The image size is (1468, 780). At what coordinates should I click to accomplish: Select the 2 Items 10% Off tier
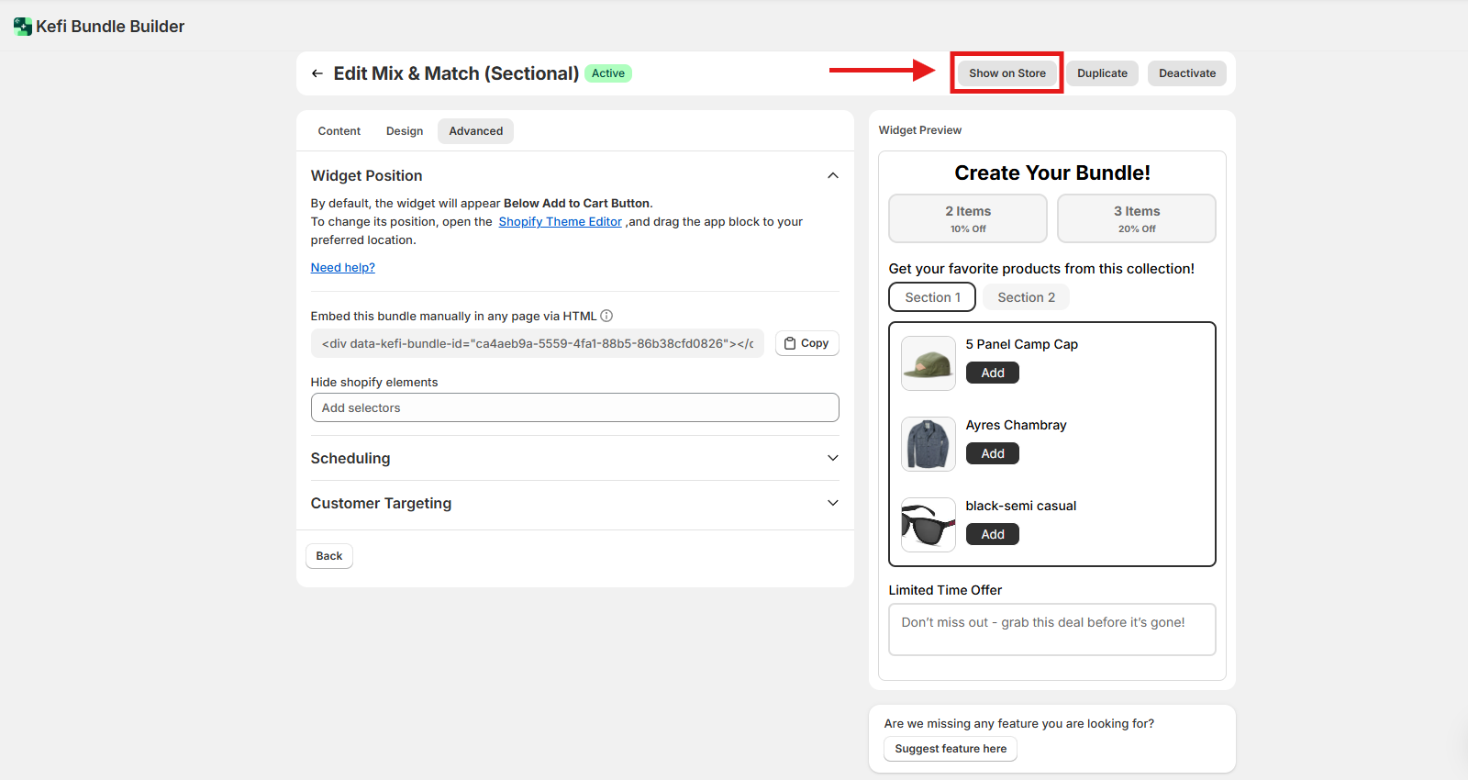point(967,218)
